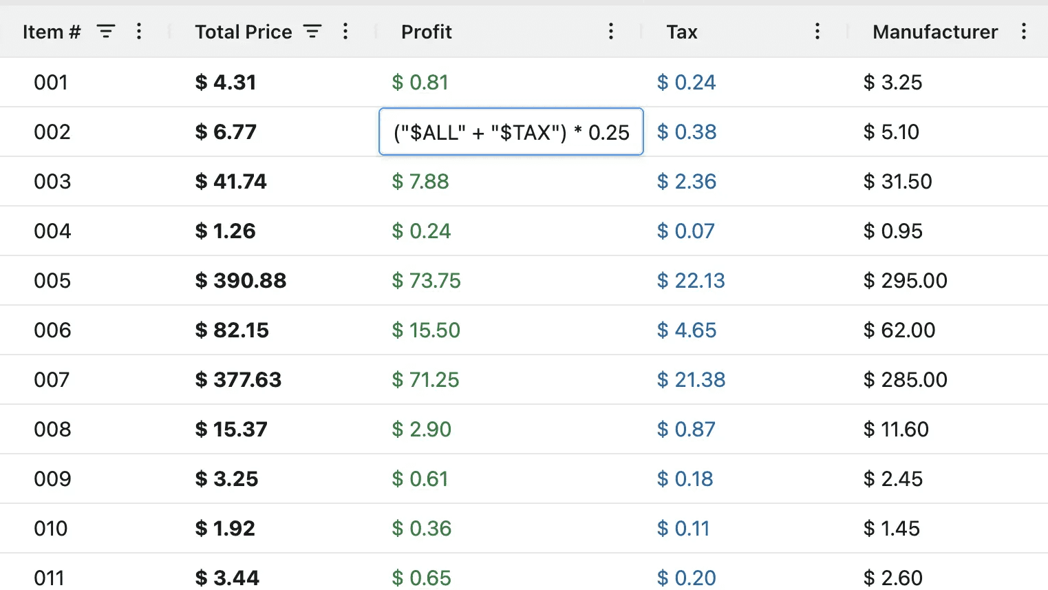Click item number 008 cell

(x=52, y=430)
